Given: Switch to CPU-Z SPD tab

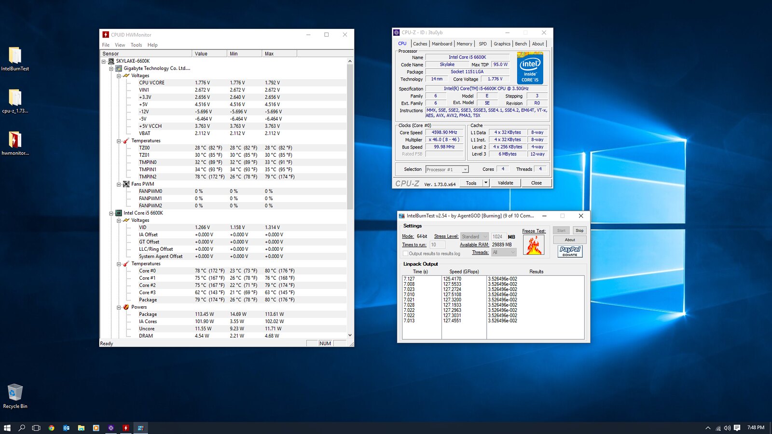Looking at the screenshot, I should [x=482, y=44].
